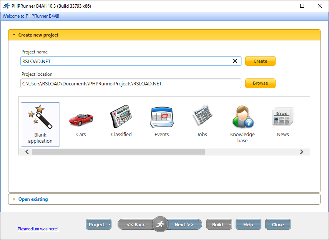Clear the project name with the X icon
Screen dimensions: 329x240
point(235,61)
